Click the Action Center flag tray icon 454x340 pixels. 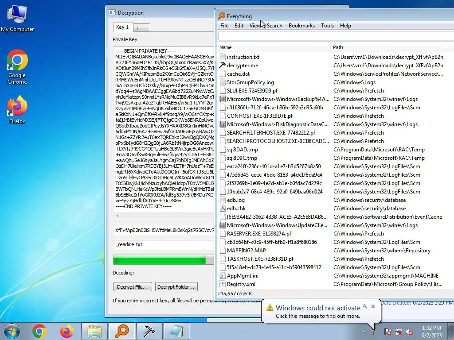coord(387,332)
